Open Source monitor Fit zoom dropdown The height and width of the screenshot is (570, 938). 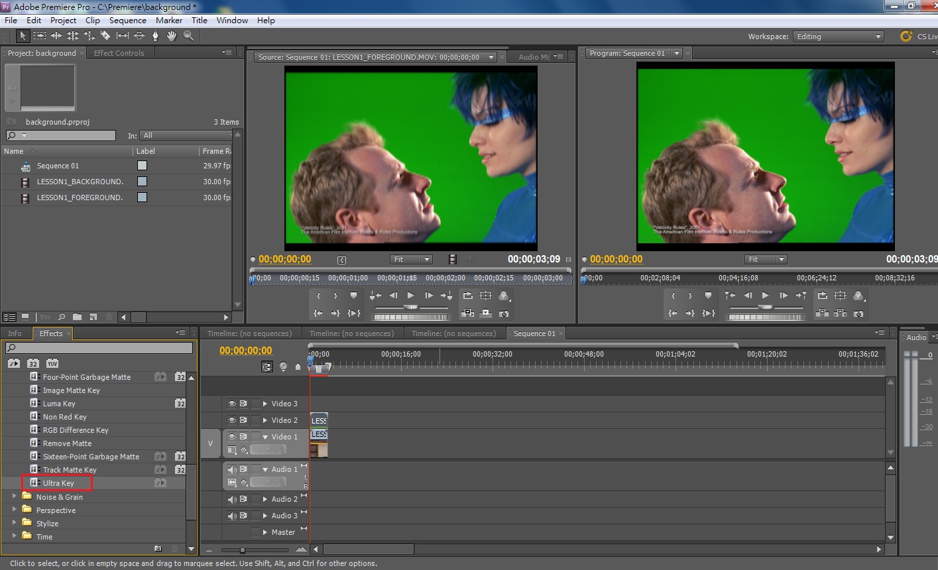tap(411, 259)
